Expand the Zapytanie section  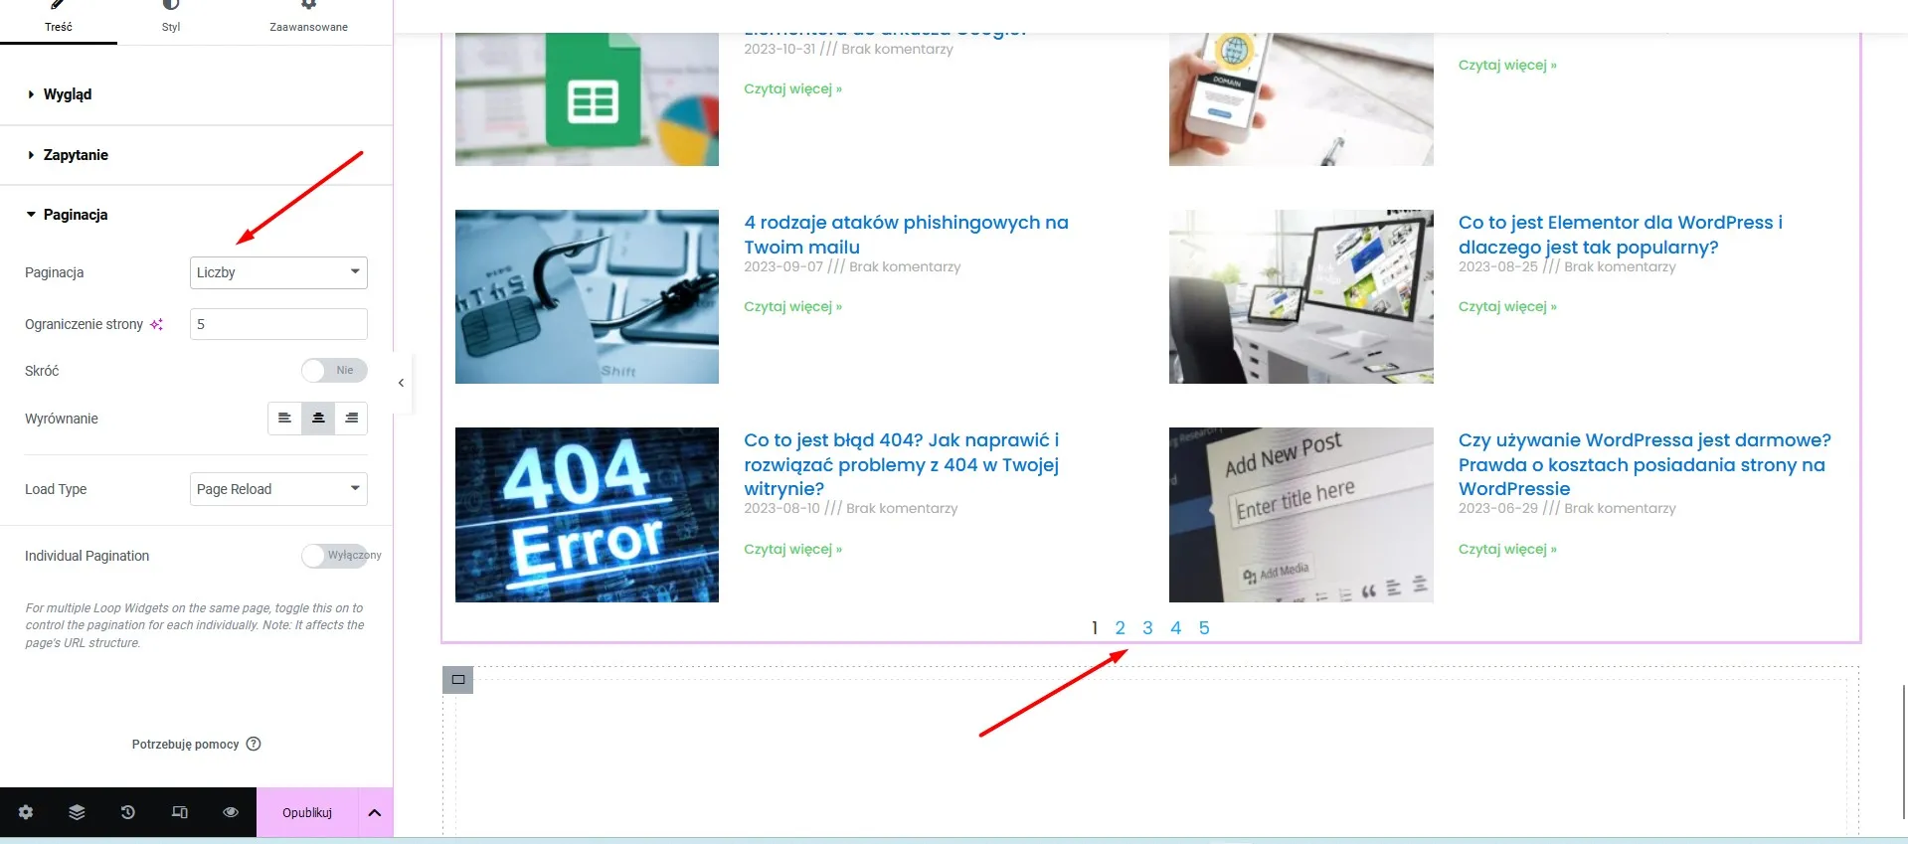[196, 155]
